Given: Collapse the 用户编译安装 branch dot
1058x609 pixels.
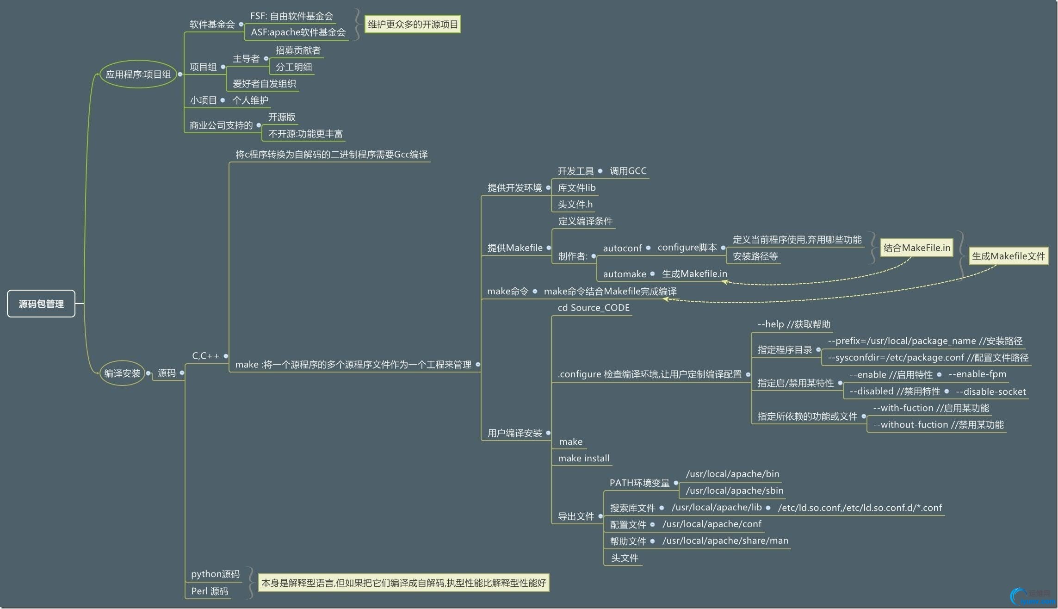Looking at the screenshot, I should click(548, 433).
